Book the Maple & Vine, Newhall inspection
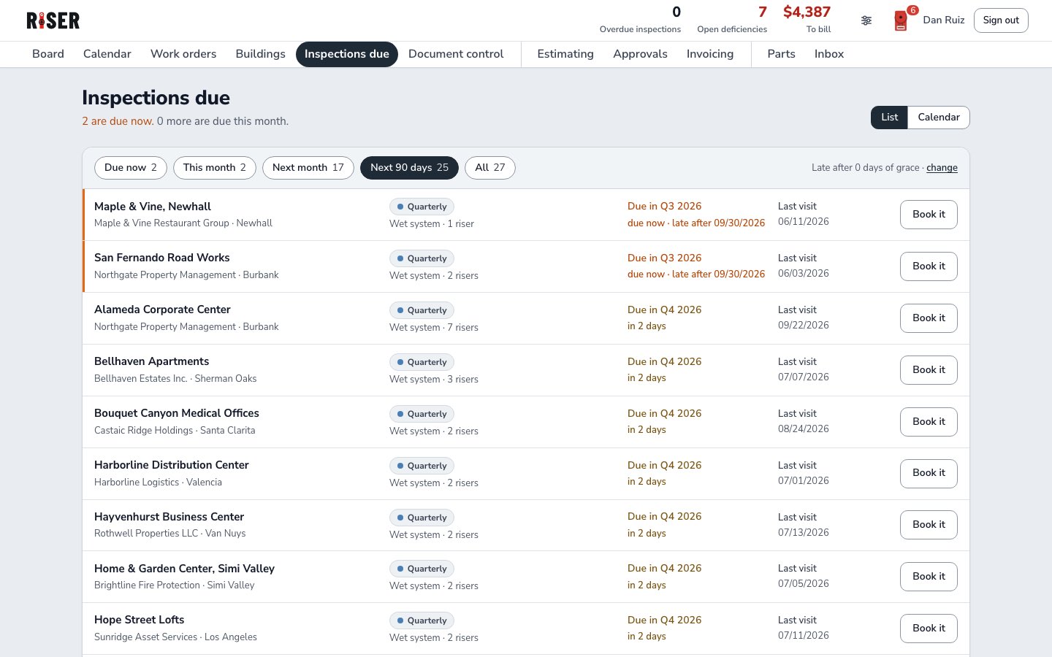The width and height of the screenshot is (1052, 657). tap(929, 215)
